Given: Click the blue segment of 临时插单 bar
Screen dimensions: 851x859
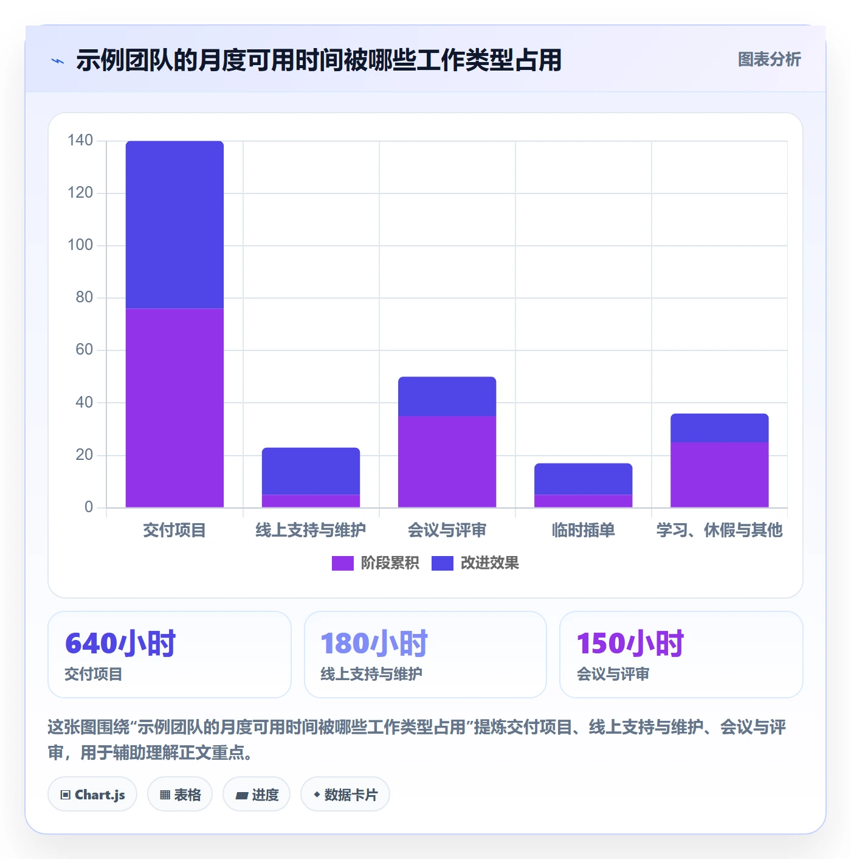Looking at the screenshot, I should pyautogui.click(x=583, y=479).
